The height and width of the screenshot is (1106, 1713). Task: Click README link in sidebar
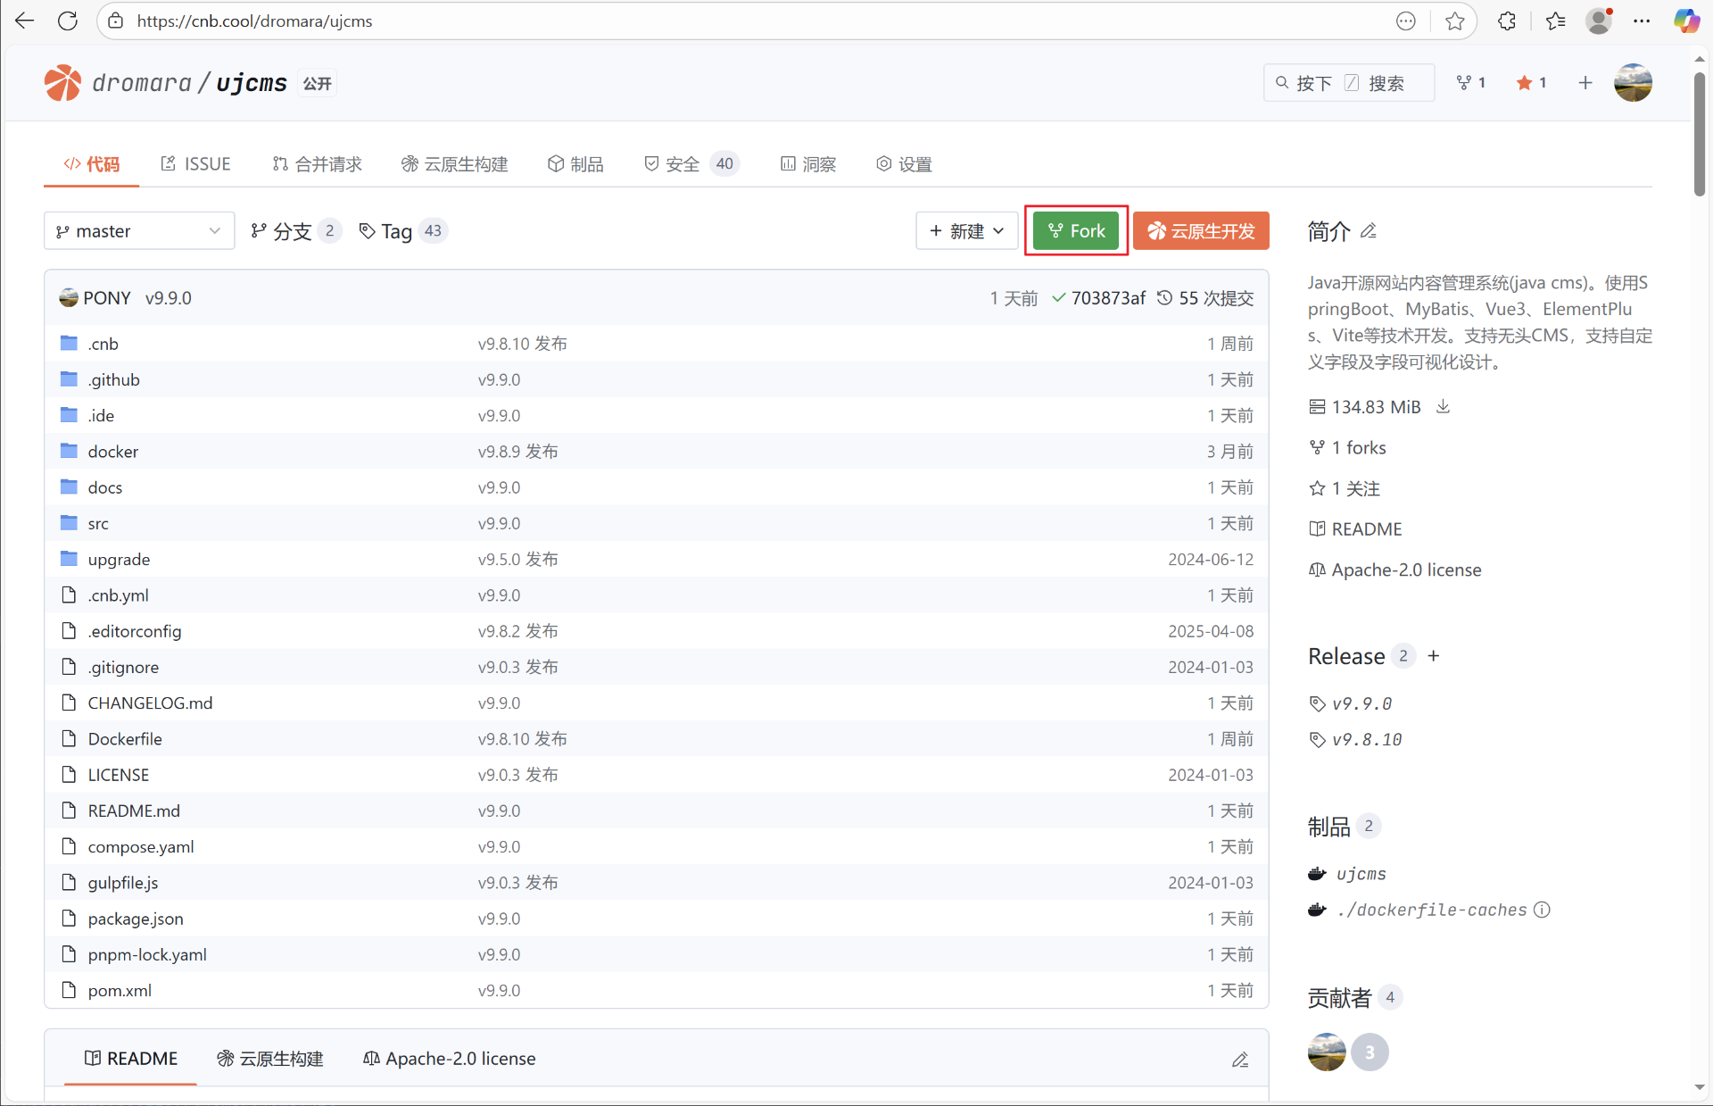pyautogui.click(x=1366, y=529)
